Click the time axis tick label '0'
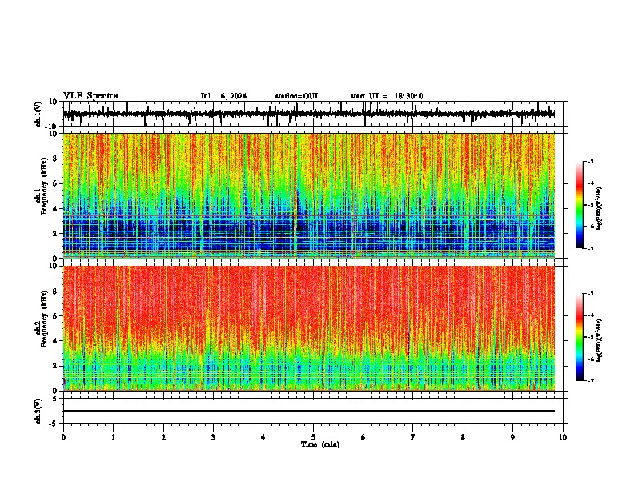The width and height of the screenshot is (634, 490). (x=63, y=437)
